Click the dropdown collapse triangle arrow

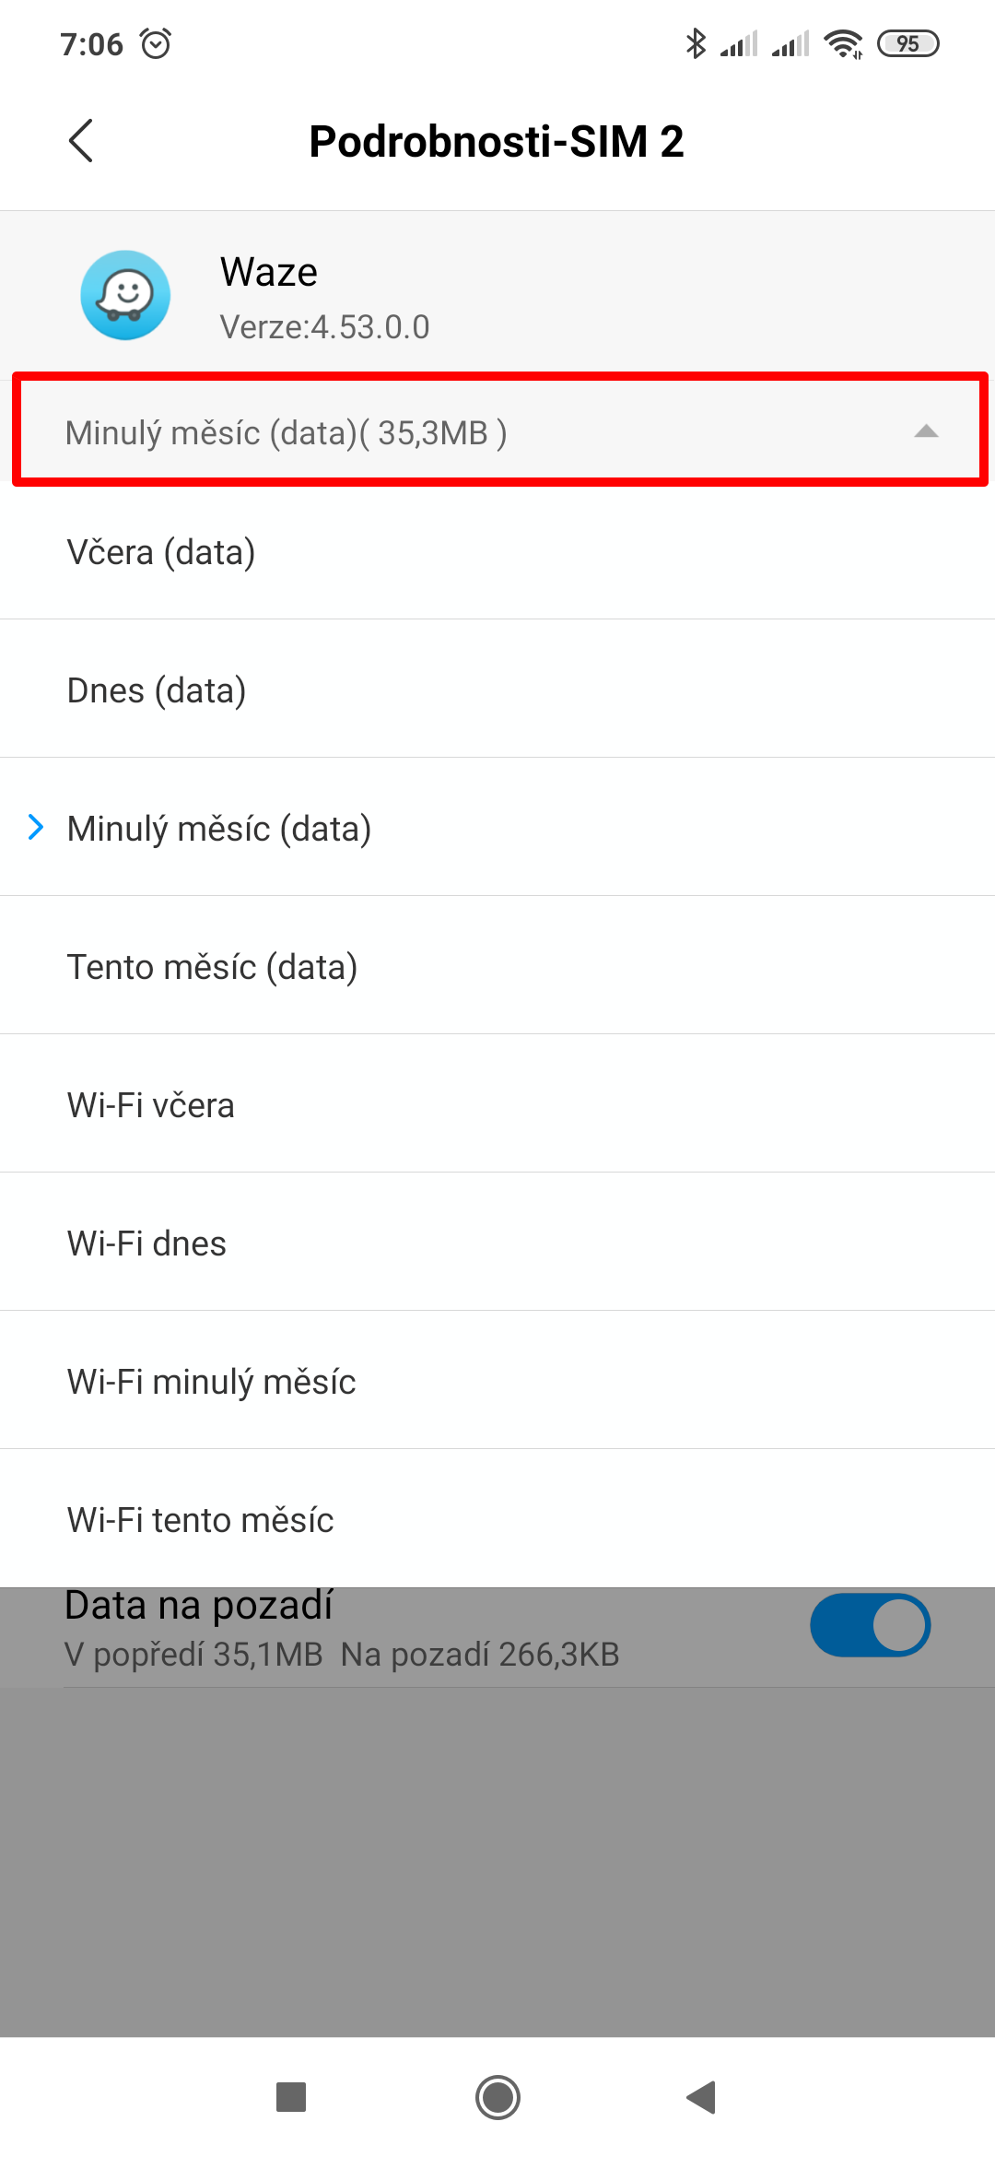(926, 431)
